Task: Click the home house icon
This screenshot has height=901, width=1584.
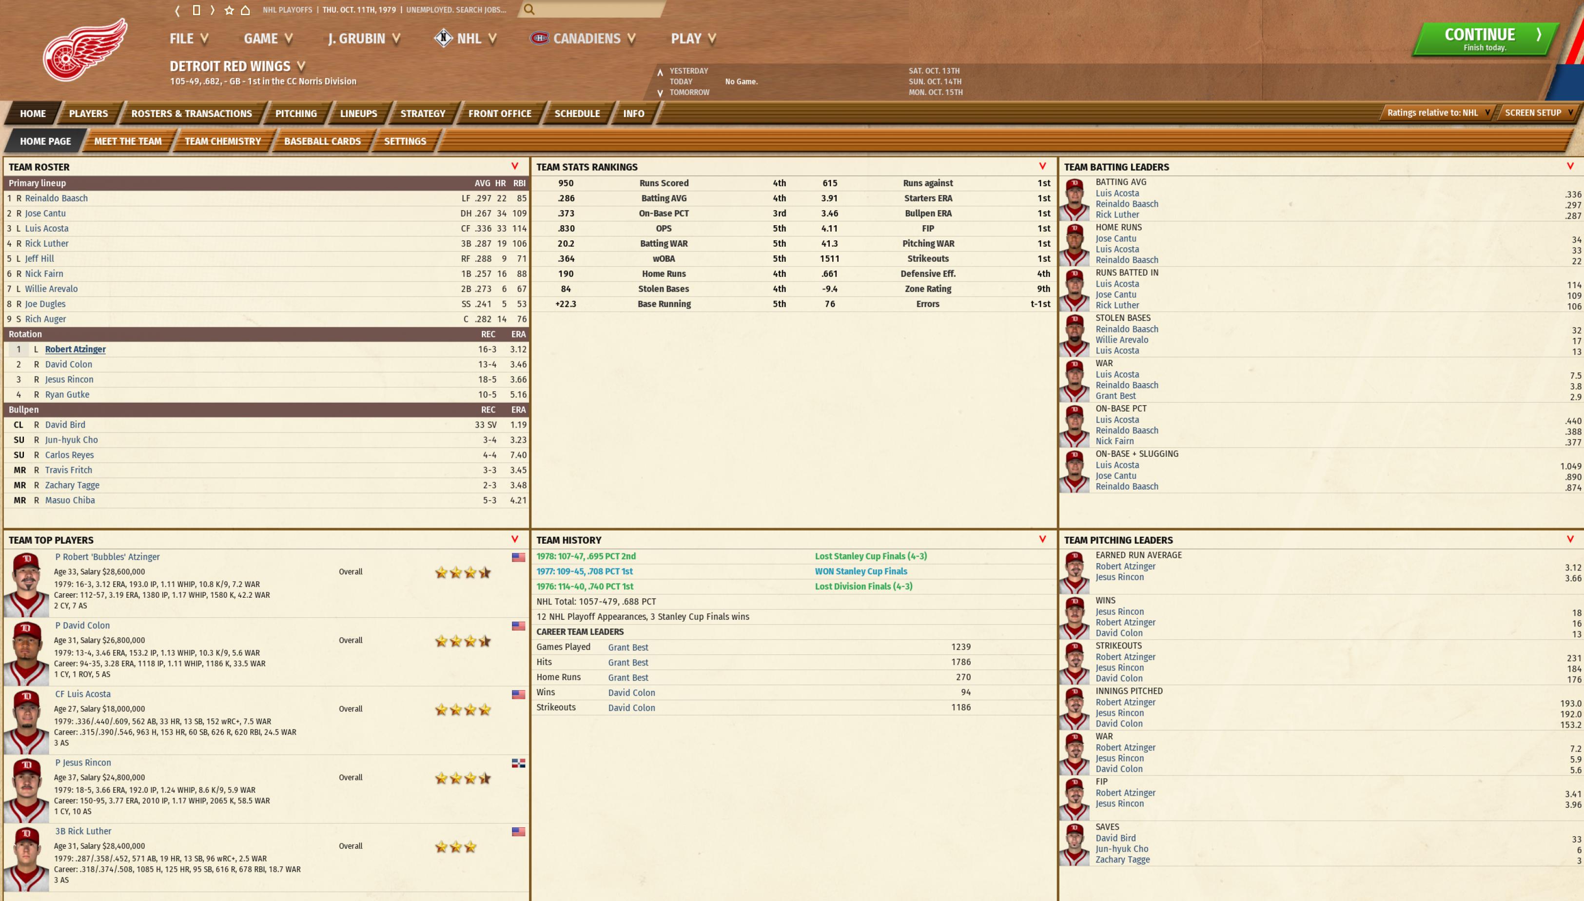Action: click(246, 10)
